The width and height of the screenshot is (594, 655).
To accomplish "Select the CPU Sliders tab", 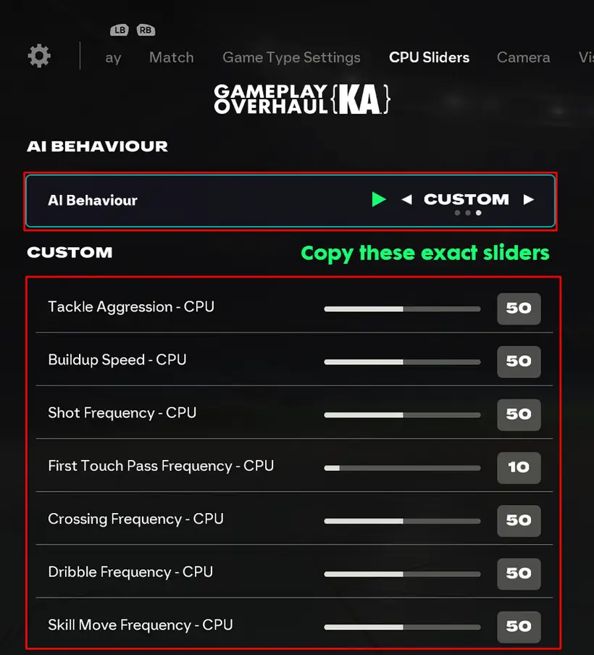I will pos(429,57).
